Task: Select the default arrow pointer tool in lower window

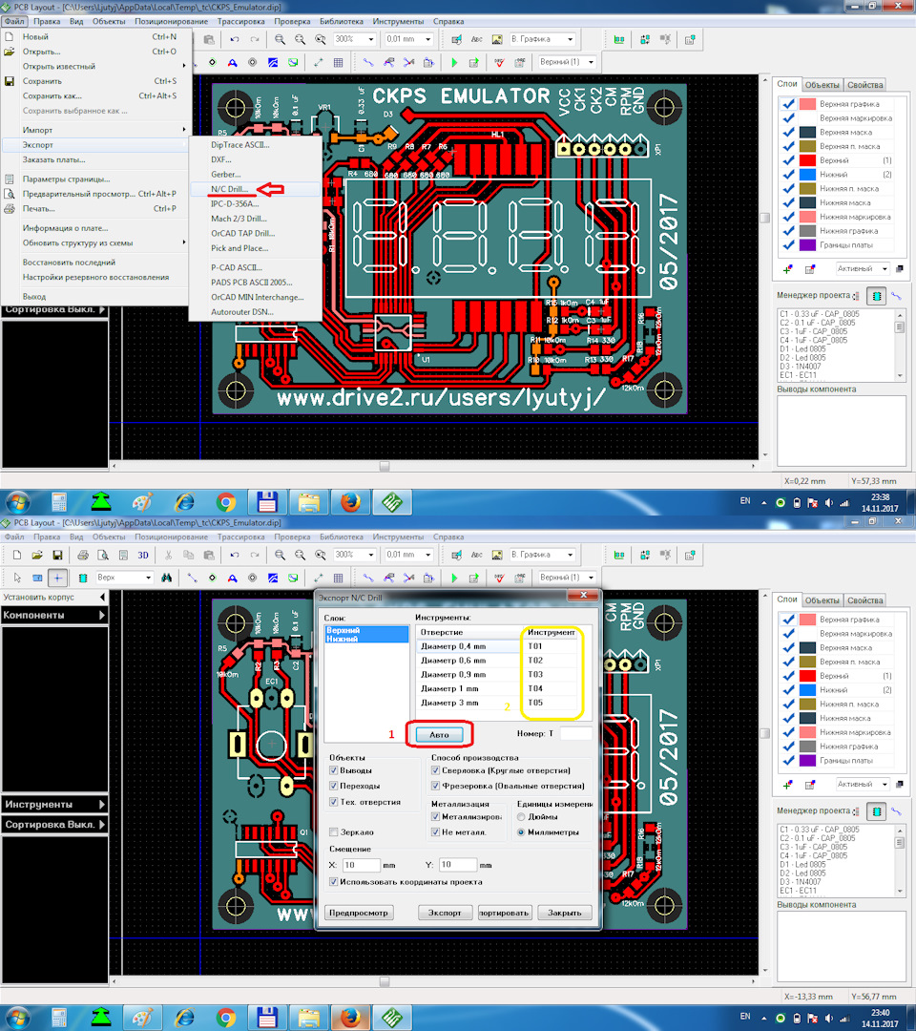Action: (x=17, y=578)
